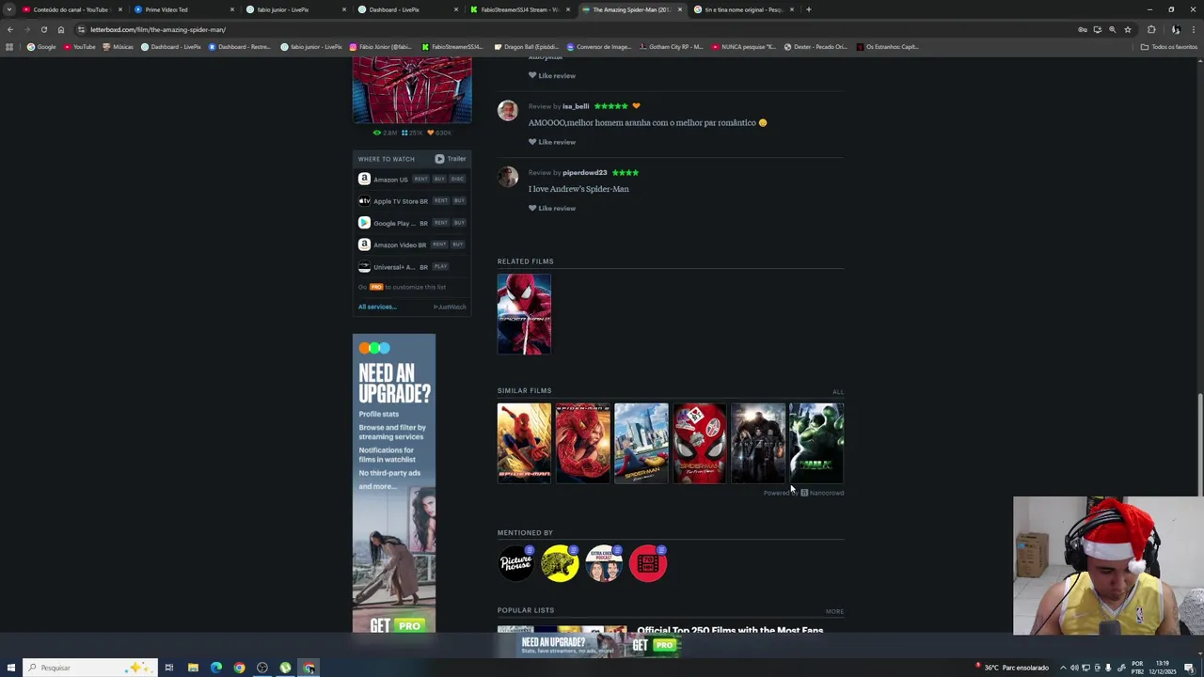Switch to the tin e tina nome original tab
The height and width of the screenshot is (677, 1204).
pos(743,9)
